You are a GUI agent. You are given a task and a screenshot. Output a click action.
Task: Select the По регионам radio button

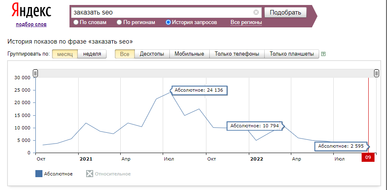click(119, 22)
